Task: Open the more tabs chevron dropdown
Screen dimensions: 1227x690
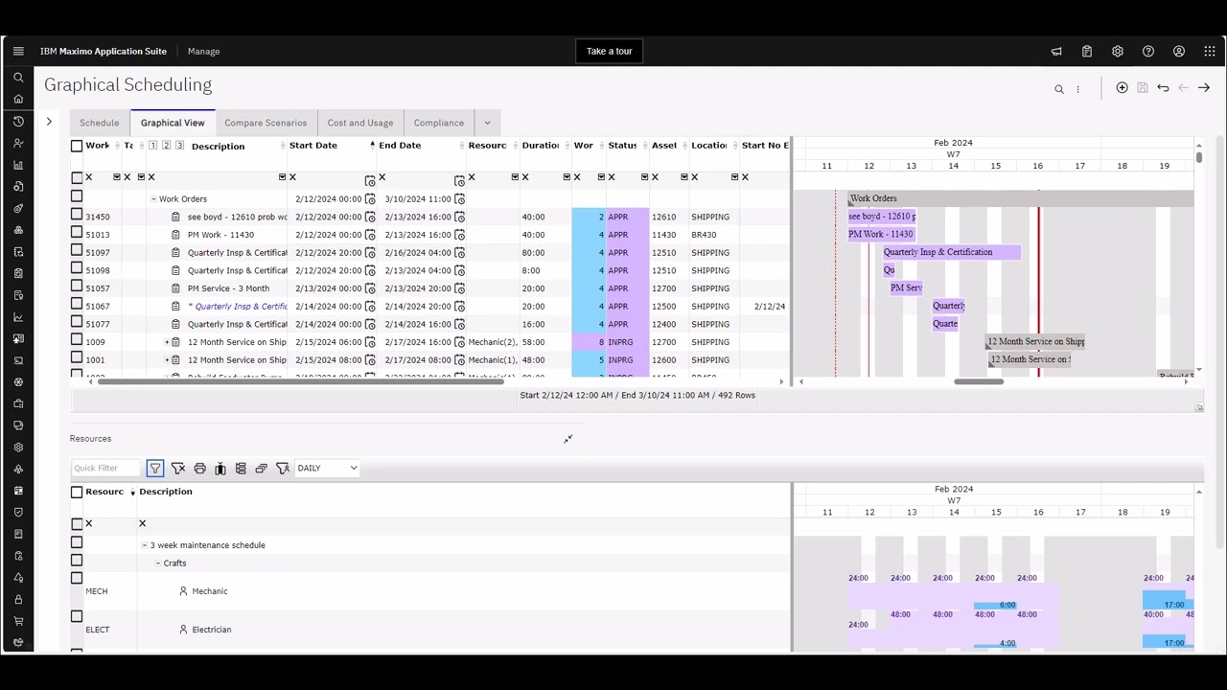Action: 487,123
